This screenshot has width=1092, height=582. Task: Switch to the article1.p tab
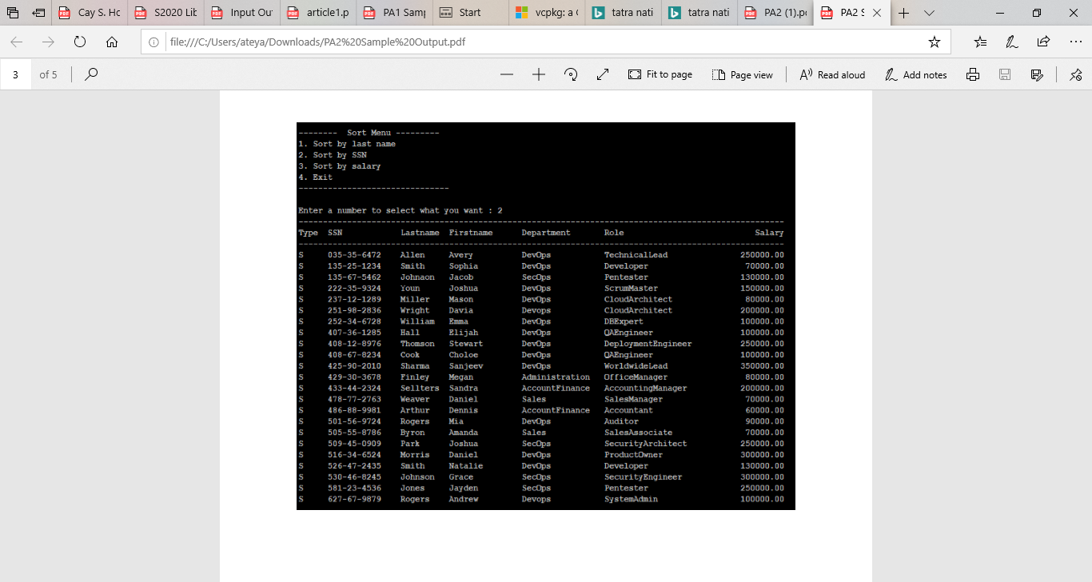point(317,13)
